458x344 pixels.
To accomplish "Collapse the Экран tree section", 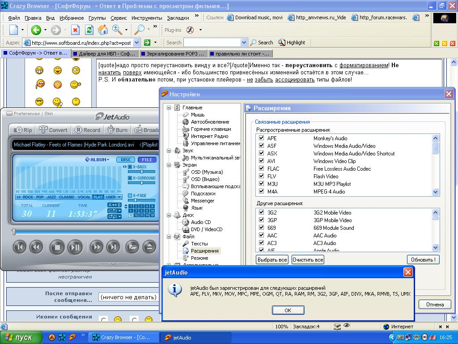I will point(169,165).
